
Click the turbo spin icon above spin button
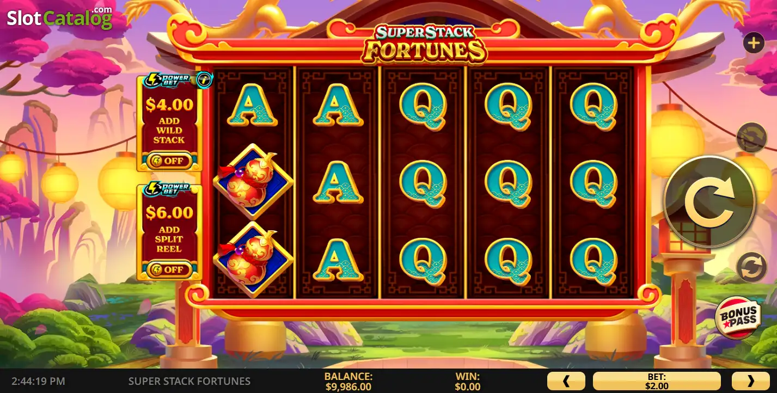click(x=751, y=137)
